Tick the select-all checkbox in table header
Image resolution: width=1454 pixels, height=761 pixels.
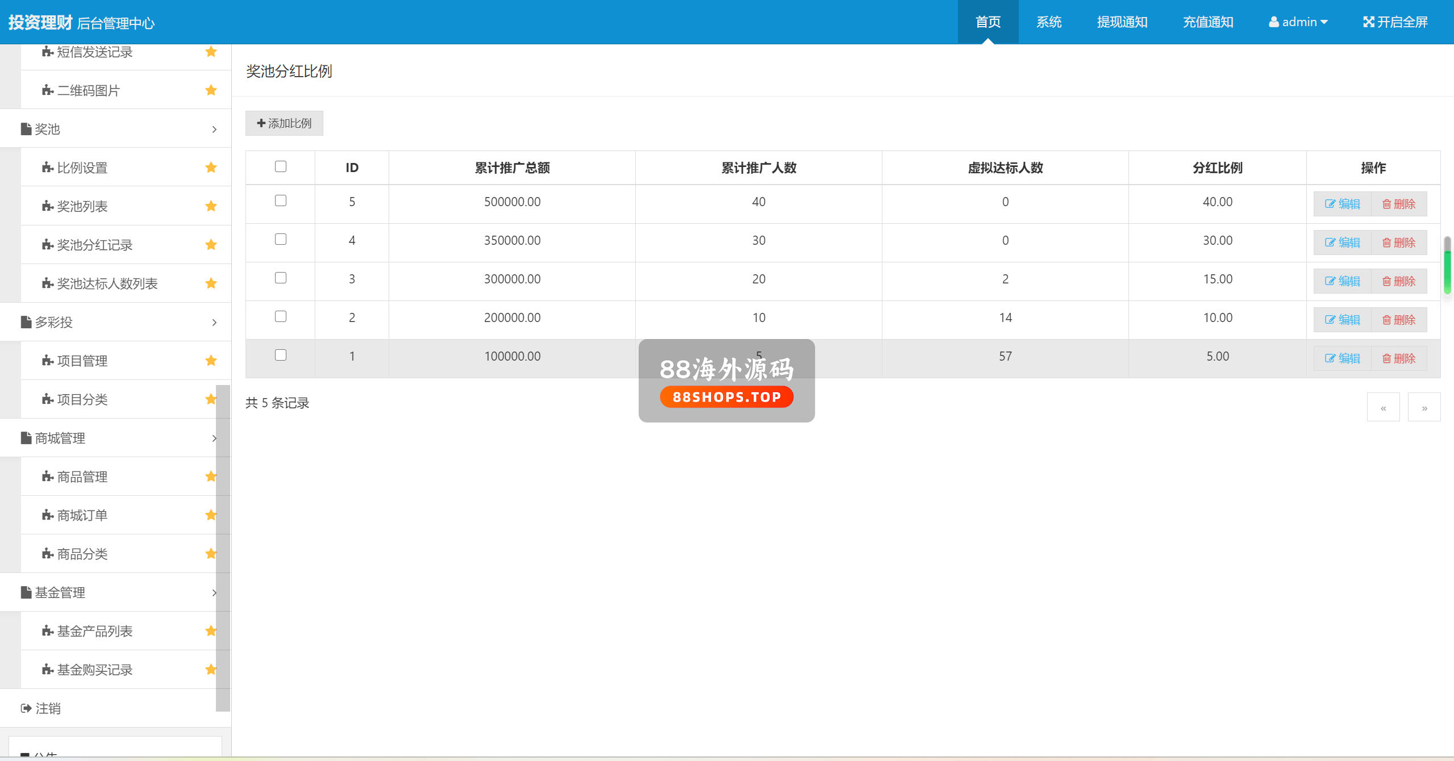[281, 166]
